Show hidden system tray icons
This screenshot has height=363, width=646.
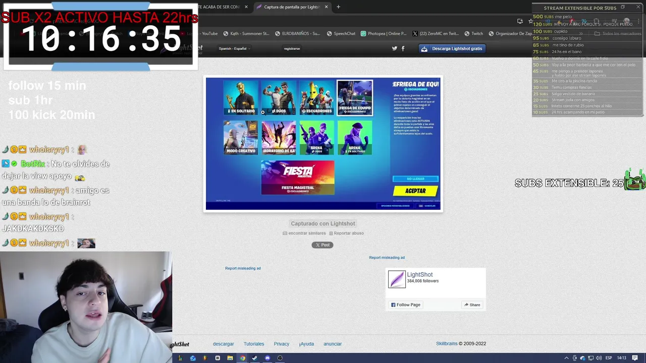point(567,358)
